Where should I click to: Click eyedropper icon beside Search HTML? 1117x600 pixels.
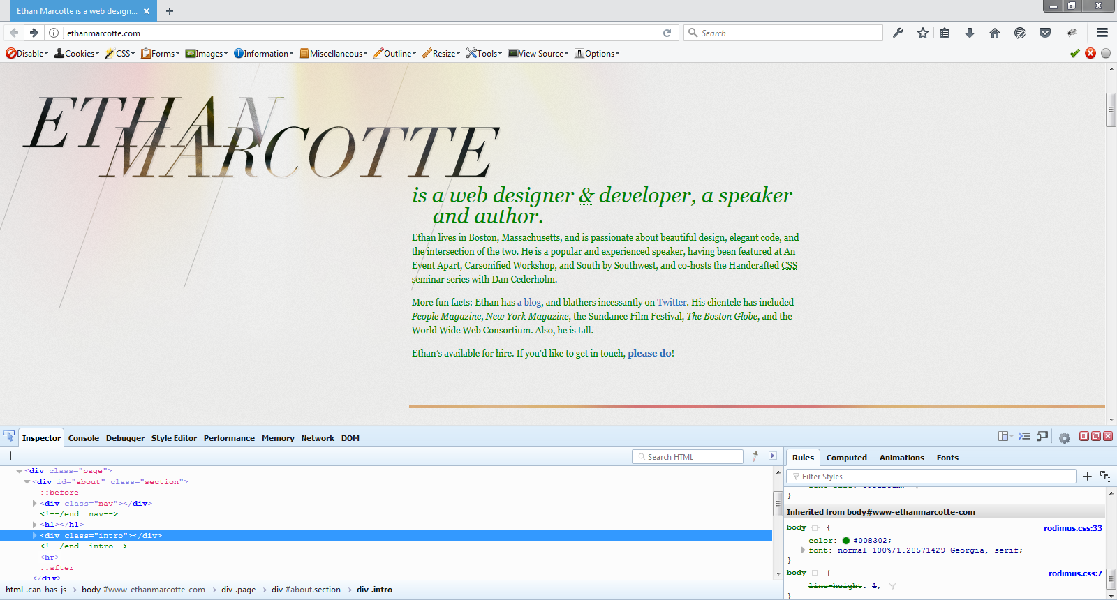coord(755,456)
